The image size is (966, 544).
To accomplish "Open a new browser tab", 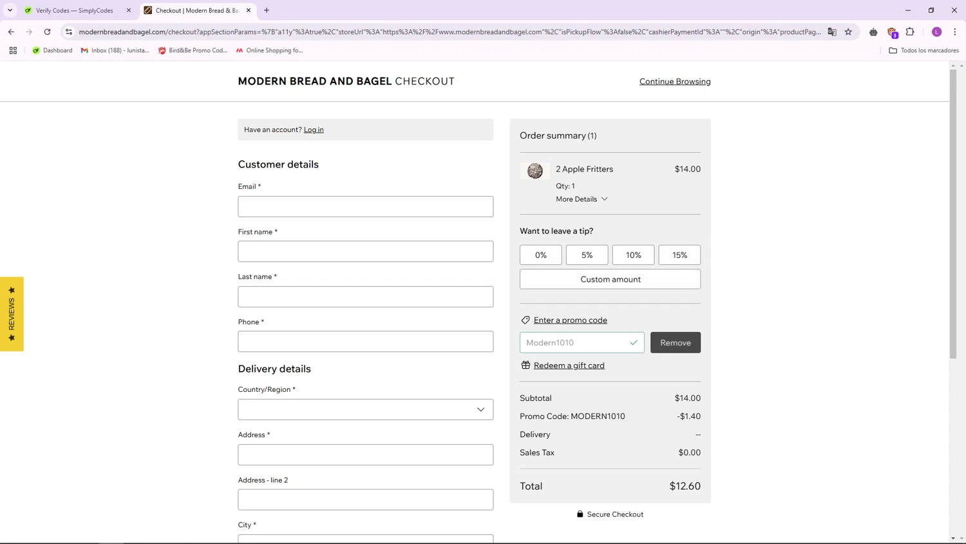I will [267, 10].
